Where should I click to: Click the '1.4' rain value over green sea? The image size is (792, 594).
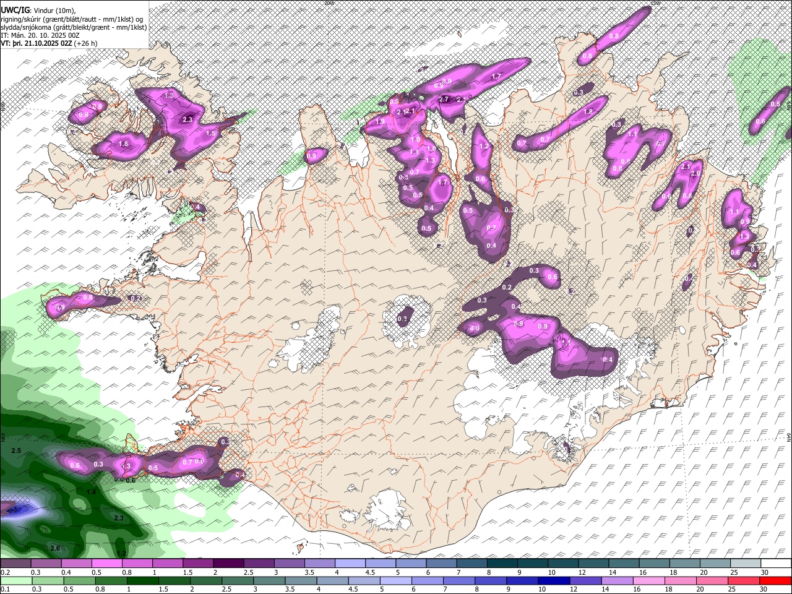coord(91,492)
